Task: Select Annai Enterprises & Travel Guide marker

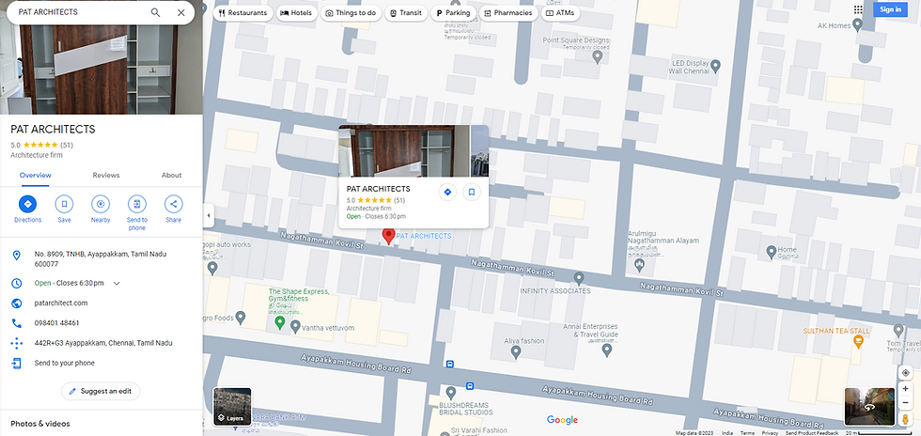Action: (607, 350)
